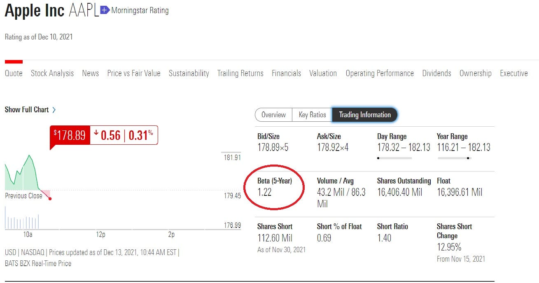Open the Valuation tab
Viewport: 539px width, 283px height.
323,73
